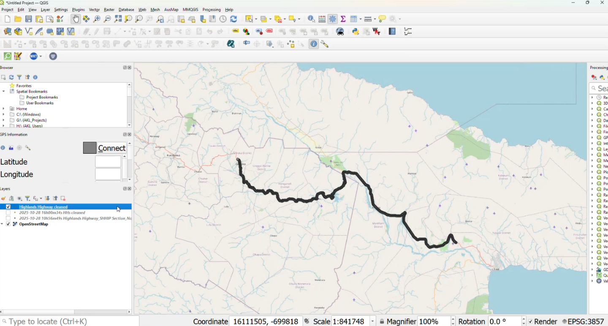Image resolution: width=608 pixels, height=326 pixels.
Task: Uncheck the Highlands Highway cleaned layer
Action: 8,207
